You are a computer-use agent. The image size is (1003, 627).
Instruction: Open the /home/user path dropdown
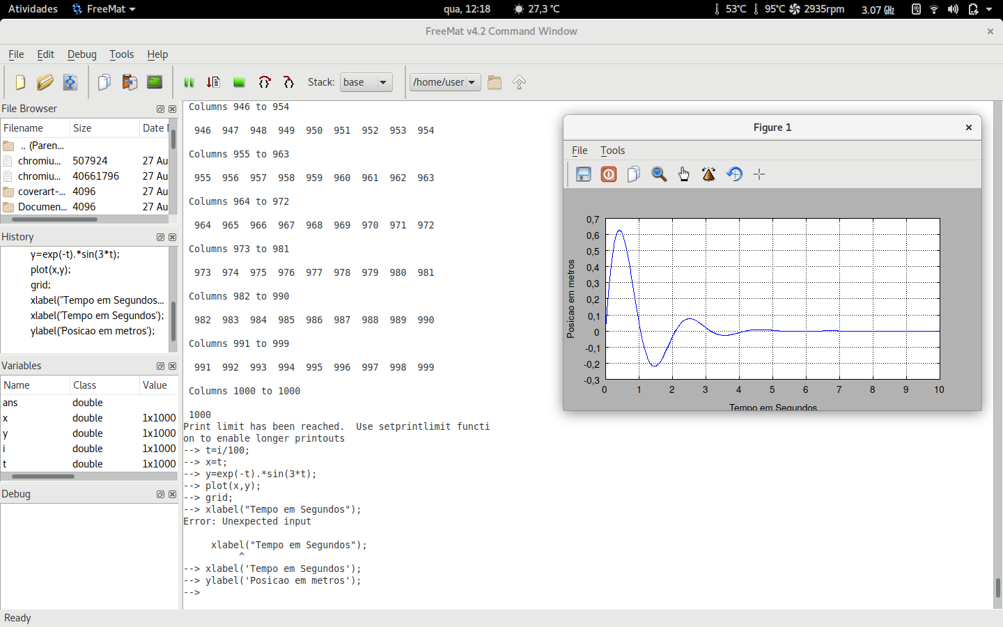click(445, 82)
